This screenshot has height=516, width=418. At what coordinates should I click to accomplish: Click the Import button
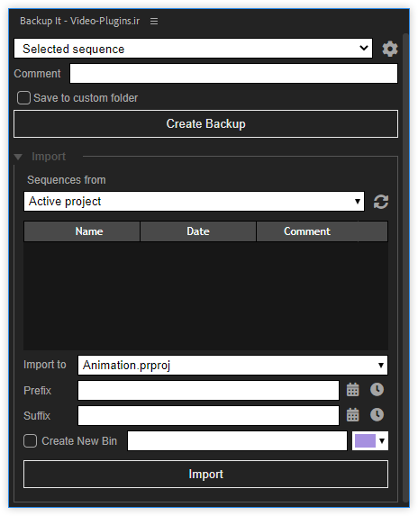[x=205, y=475]
